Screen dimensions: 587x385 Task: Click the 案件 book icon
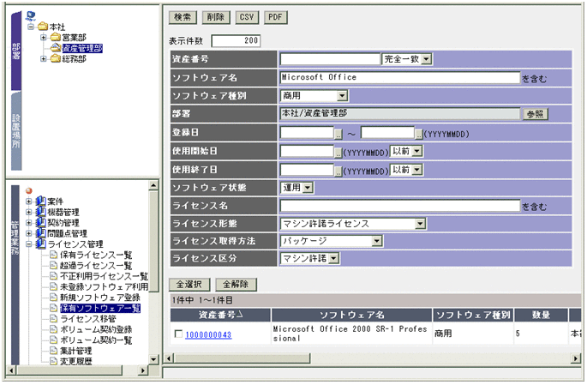pyautogui.click(x=40, y=202)
